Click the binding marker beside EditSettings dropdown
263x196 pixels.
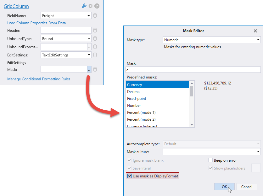click(x=95, y=55)
